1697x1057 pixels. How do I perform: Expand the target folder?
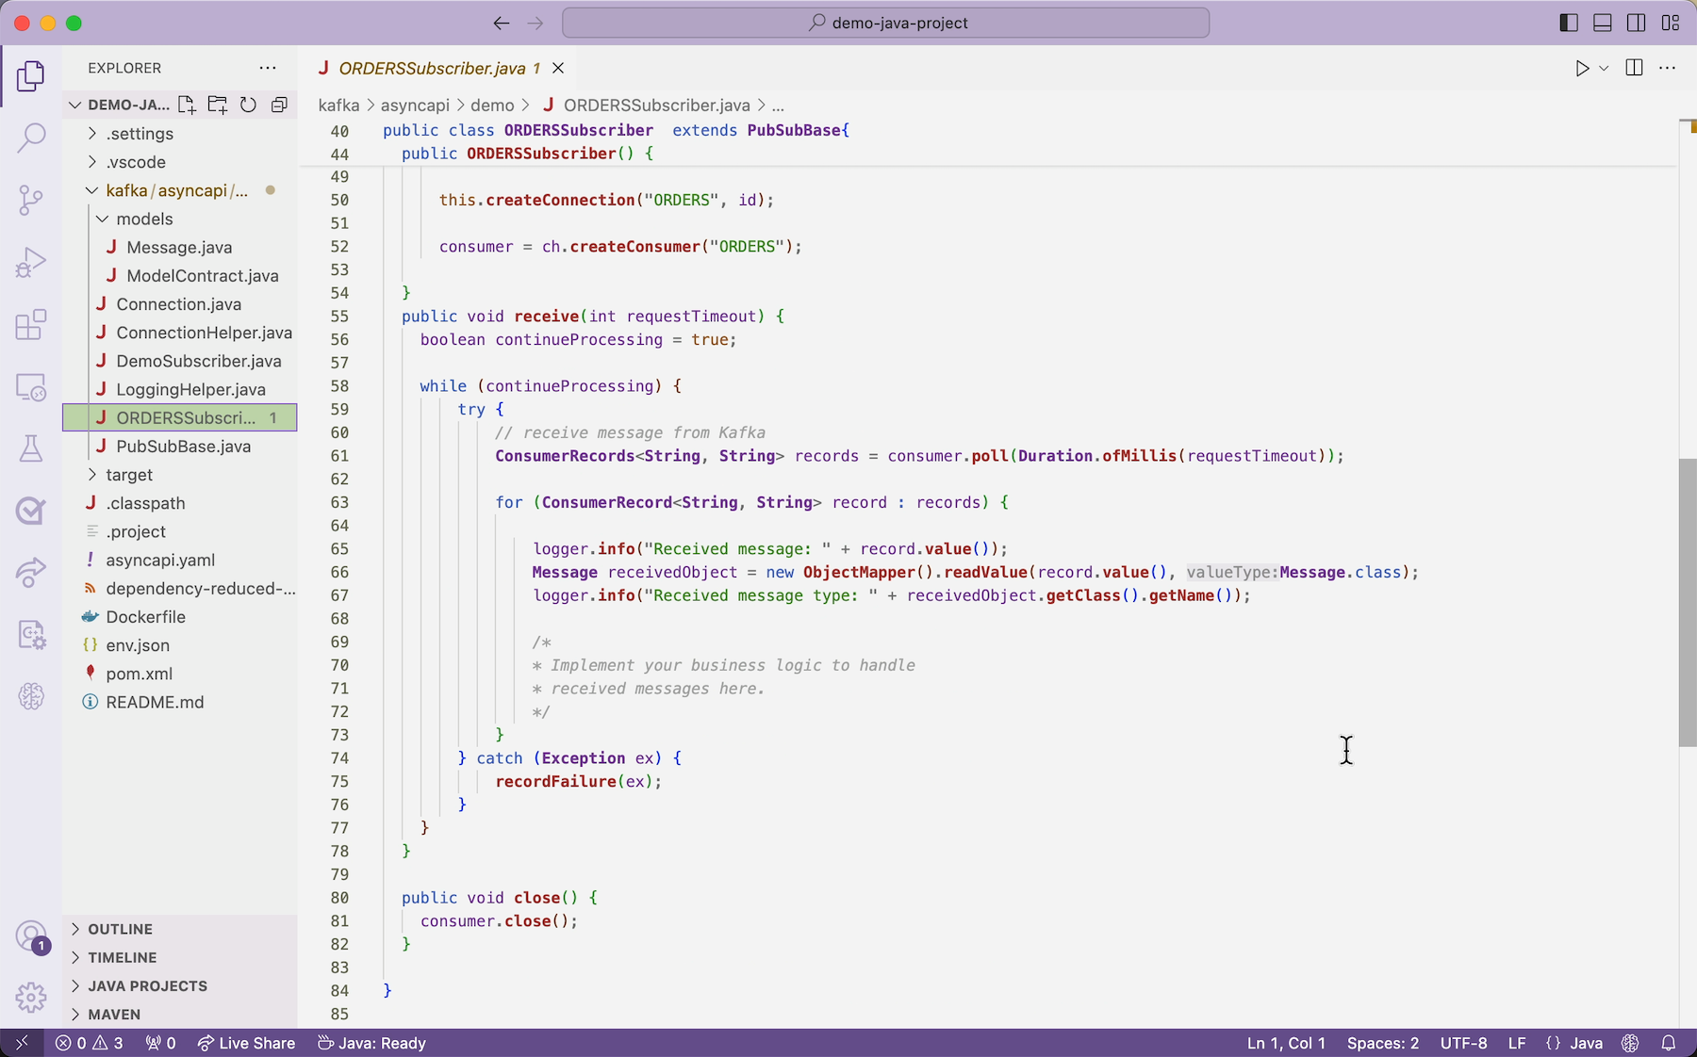pos(129,475)
